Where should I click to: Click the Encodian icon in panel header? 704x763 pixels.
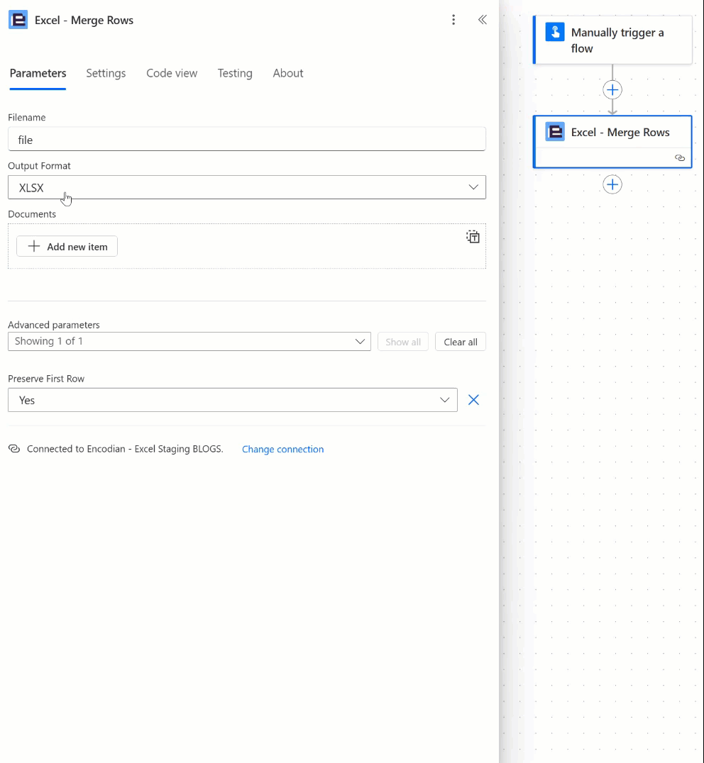click(x=18, y=20)
